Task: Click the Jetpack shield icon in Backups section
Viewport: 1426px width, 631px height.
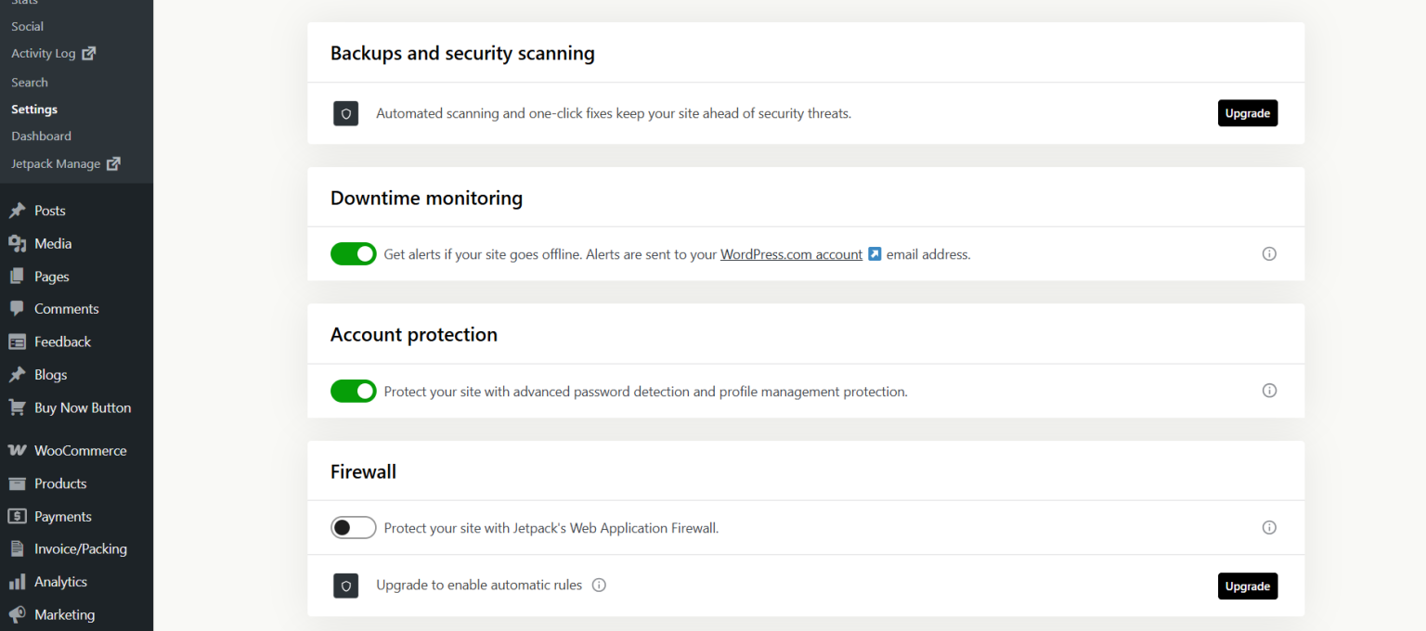Action: click(345, 113)
